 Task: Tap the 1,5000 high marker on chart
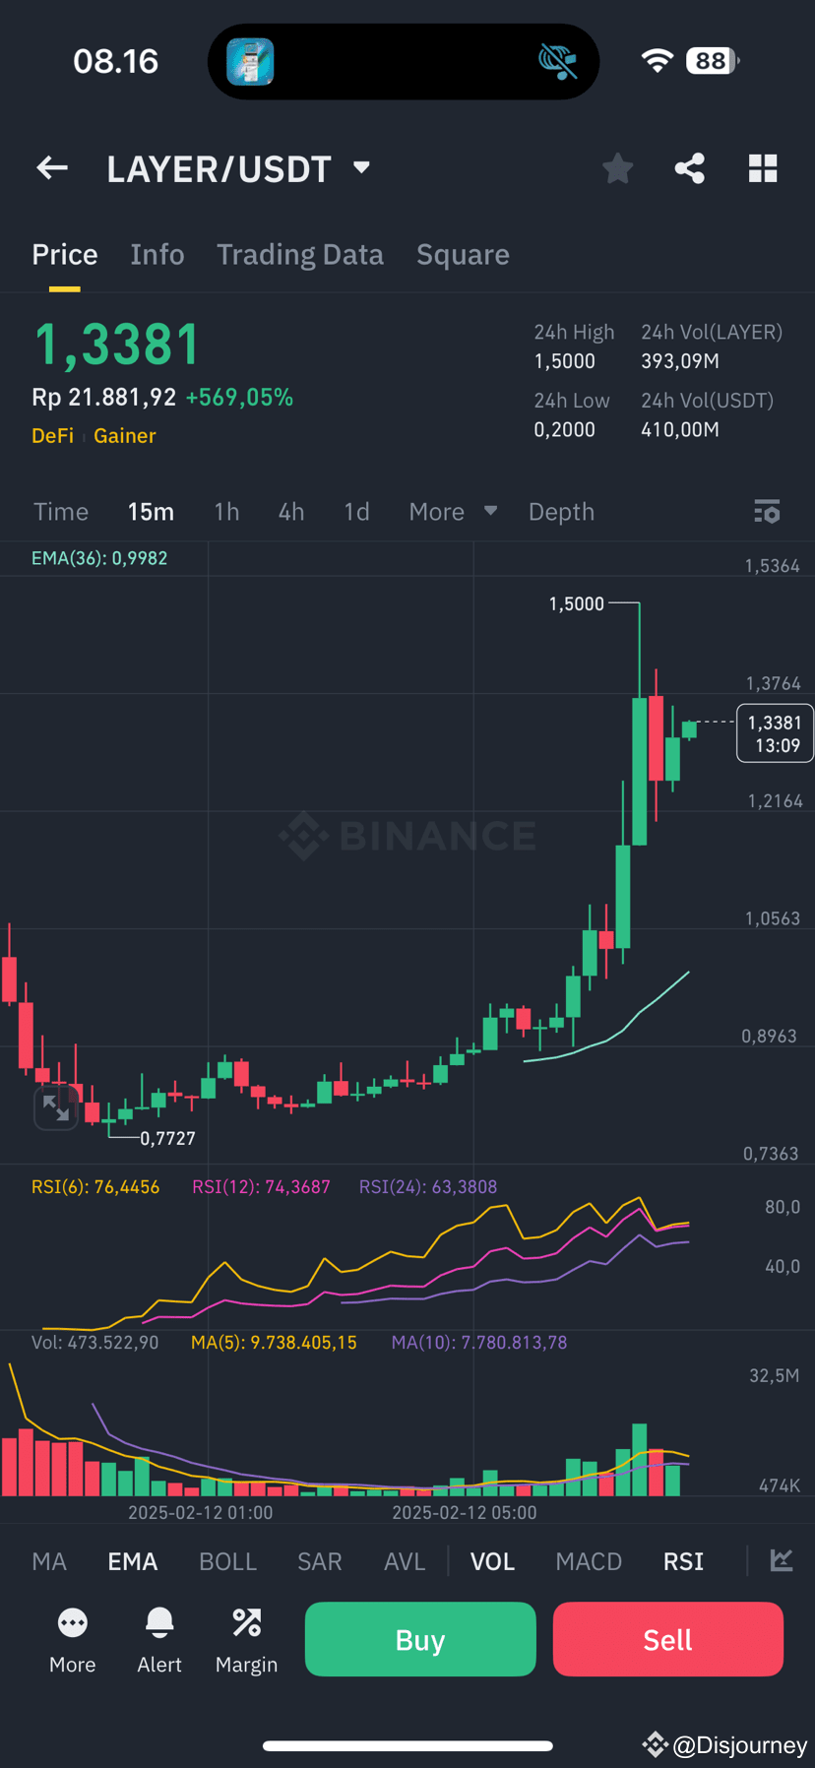tap(577, 604)
